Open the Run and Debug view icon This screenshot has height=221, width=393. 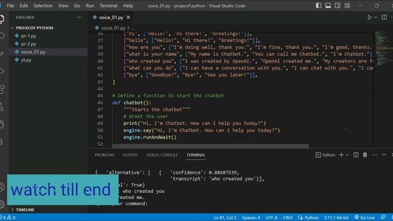pyautogui.click(x=2, y=71)
